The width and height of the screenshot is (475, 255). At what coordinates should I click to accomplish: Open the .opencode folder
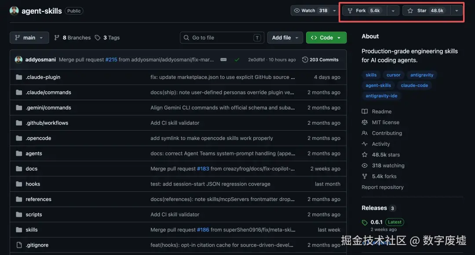pos(38,138)
